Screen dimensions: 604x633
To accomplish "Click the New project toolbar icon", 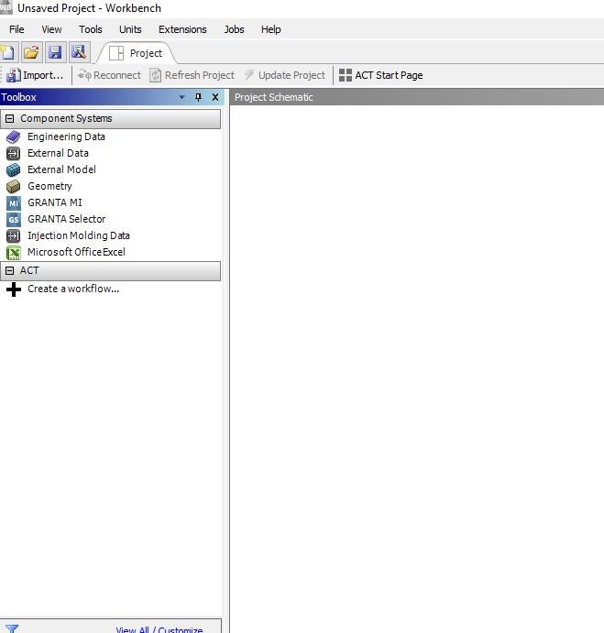I will click(x=7, y=52).
